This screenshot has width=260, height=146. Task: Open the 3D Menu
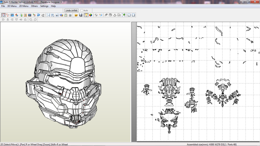pyautogui.click(x=12, y=6)
